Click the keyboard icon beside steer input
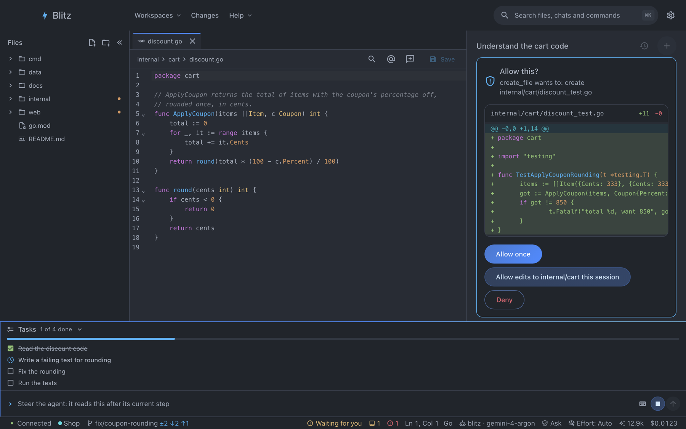The image size is (686, 429). (642, 403)
